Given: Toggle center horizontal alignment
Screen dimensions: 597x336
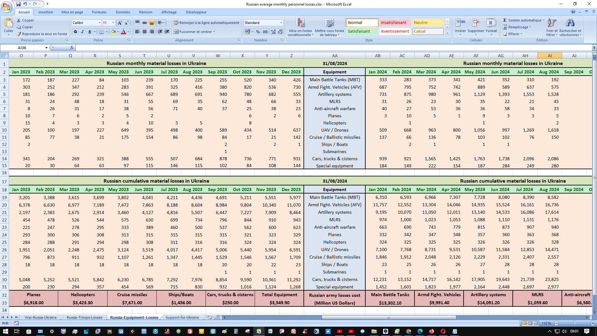Looking at the screenshot, I should pos(144,32).
